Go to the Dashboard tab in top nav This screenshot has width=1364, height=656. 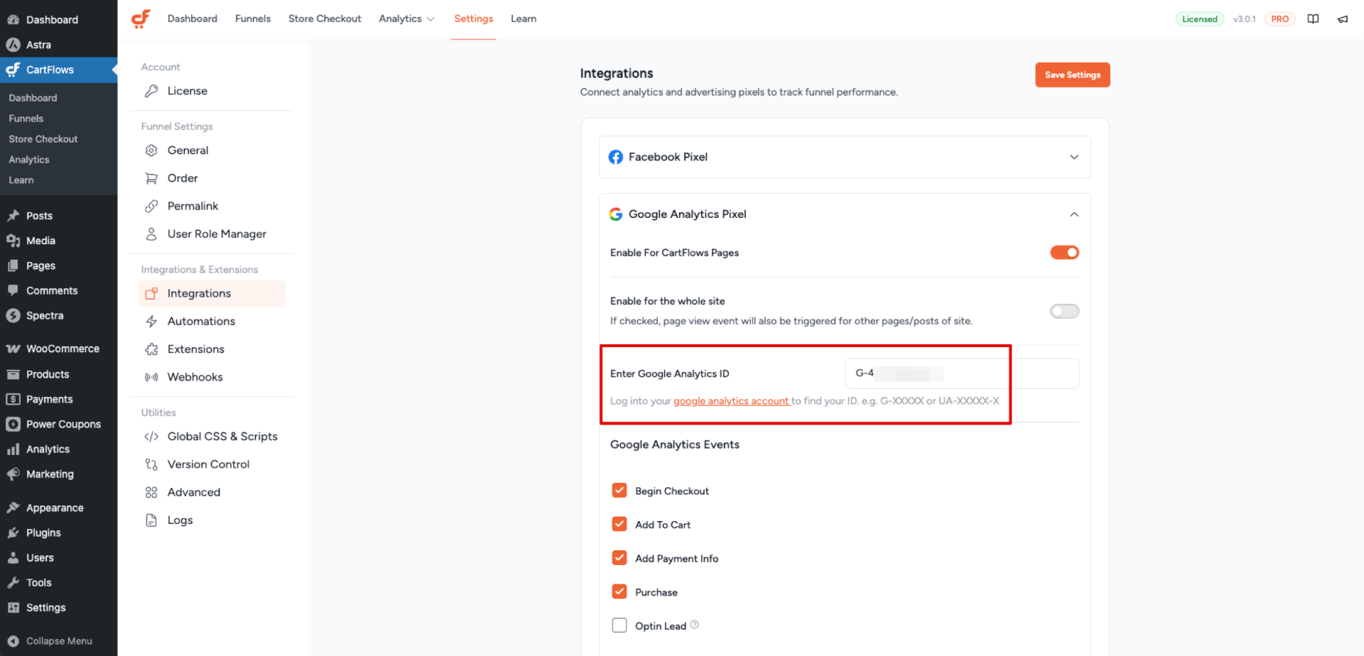[193, 19]
